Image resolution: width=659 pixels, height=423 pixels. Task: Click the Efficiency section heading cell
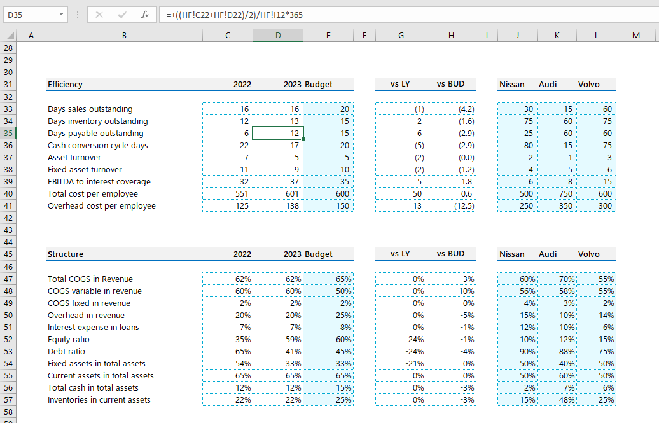click(124, 85)
